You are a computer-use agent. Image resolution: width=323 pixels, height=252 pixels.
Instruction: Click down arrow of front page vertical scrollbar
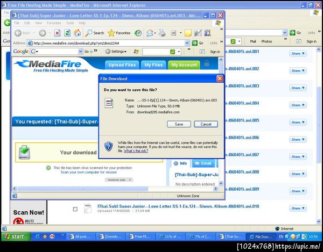tap(221, 183)
